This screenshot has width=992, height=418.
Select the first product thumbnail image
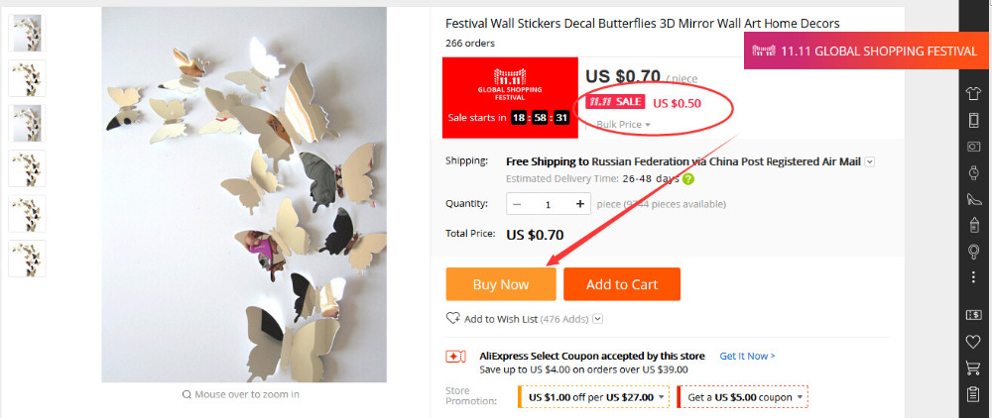[26, 33]
